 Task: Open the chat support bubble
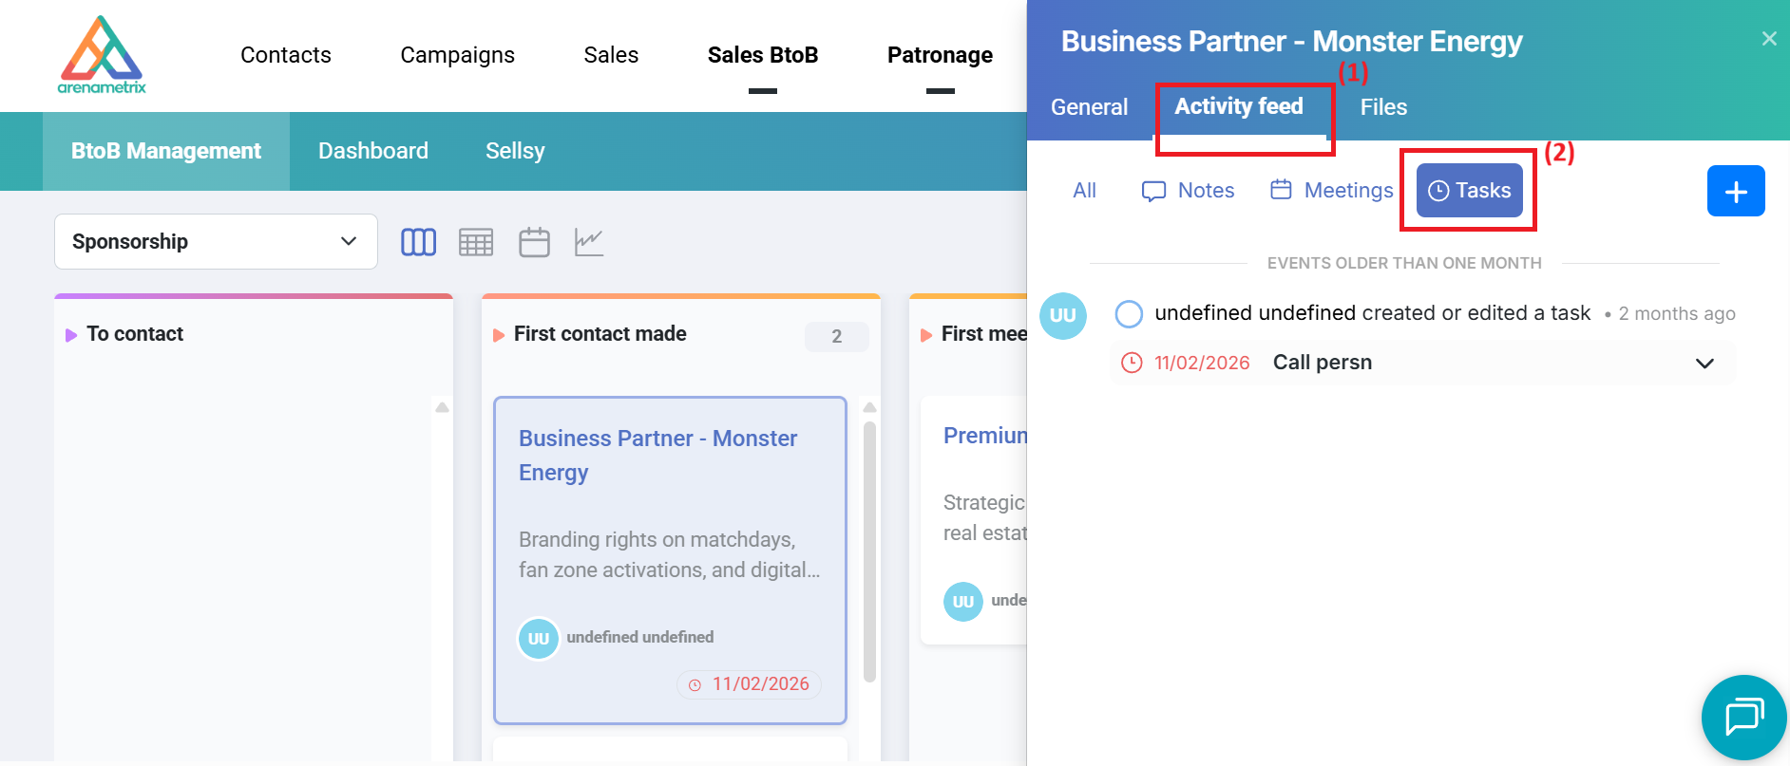(1743, 717)
